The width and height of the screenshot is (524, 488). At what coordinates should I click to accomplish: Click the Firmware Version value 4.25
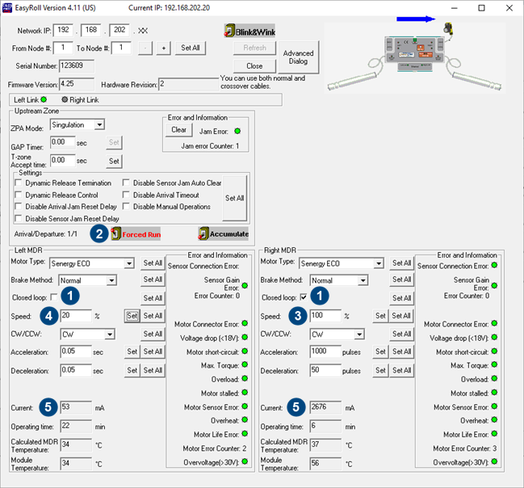click(77, 84)
